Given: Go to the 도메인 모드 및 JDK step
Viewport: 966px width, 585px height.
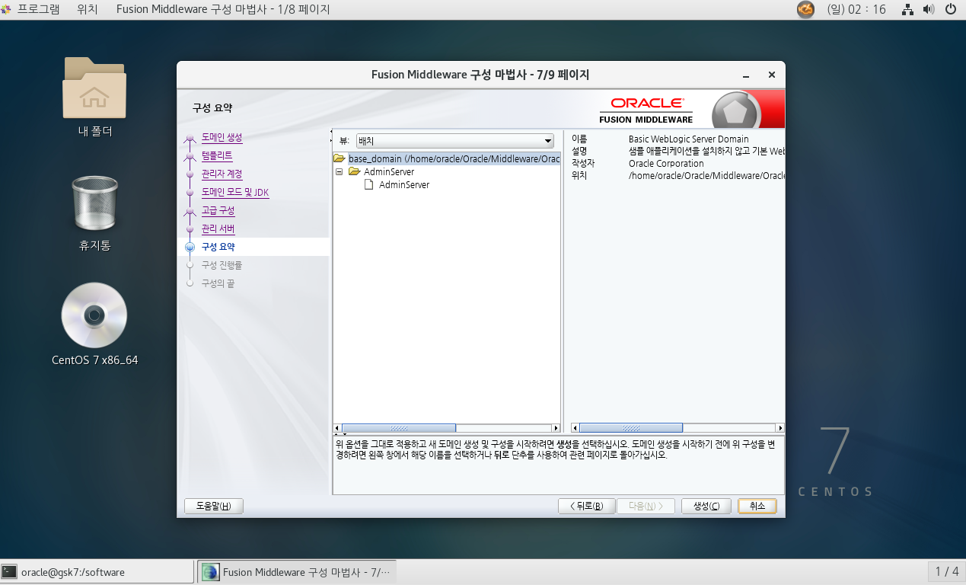Looking at the screenshot, I should pyautogui.click(x=235, y=192).
